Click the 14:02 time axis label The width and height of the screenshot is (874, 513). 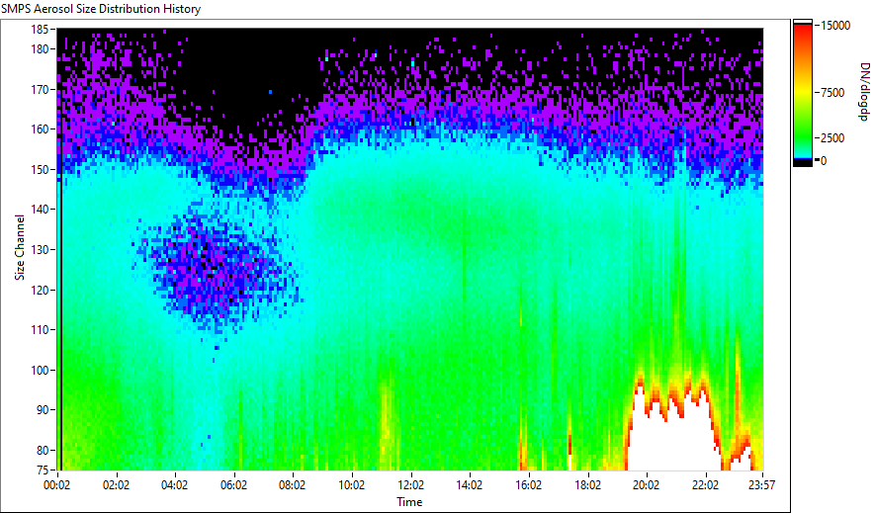[x=470, y=485]
